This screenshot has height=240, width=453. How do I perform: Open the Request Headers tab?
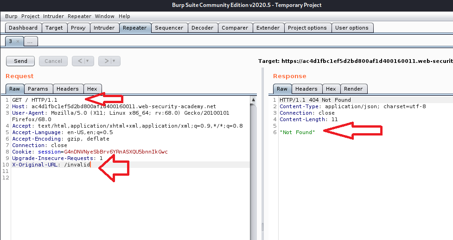pyautogui.click(x=68, y=89)
